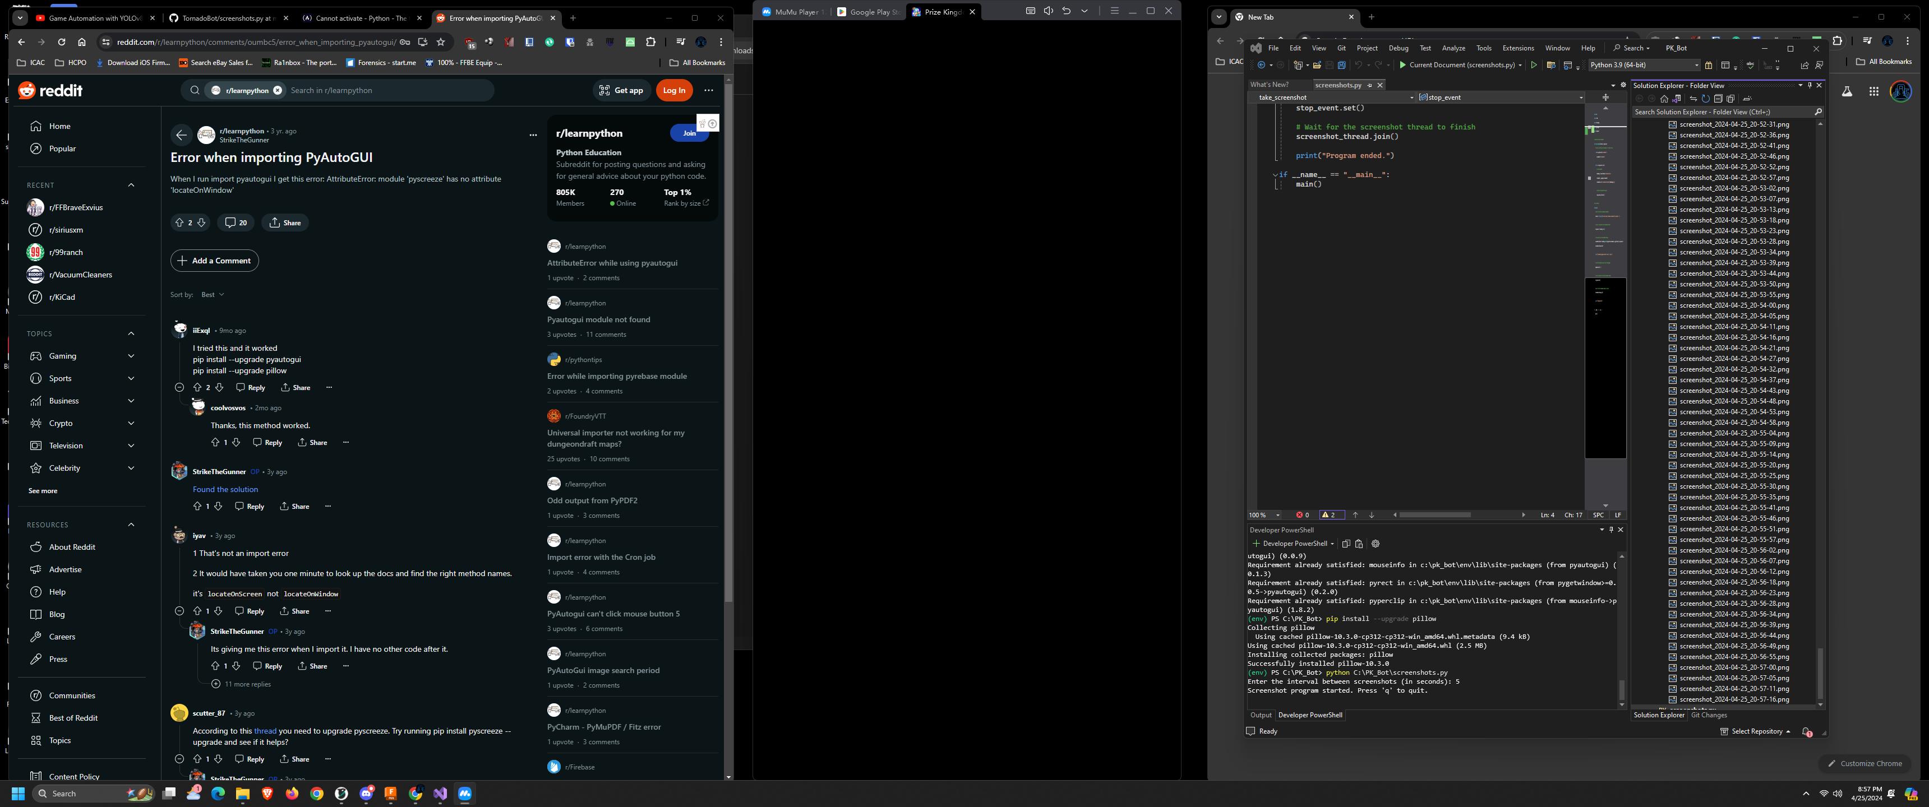The image size is (1929, 807).
Task: Open Select Repository in status bar
Action: [1755, 731]
